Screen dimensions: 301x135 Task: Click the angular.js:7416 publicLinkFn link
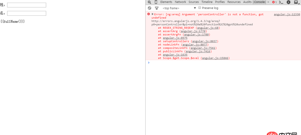[198, 51]
